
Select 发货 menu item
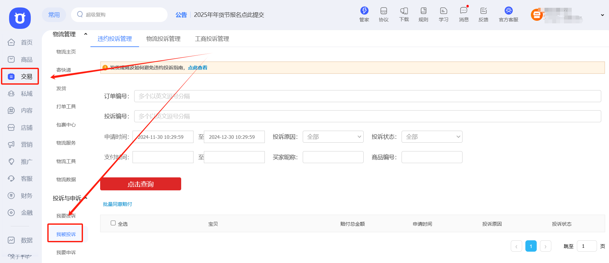pyautogui.click(x=61, y=88)
